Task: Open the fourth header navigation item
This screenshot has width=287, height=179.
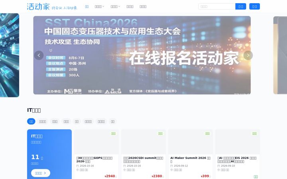Action: coord(130,7)
